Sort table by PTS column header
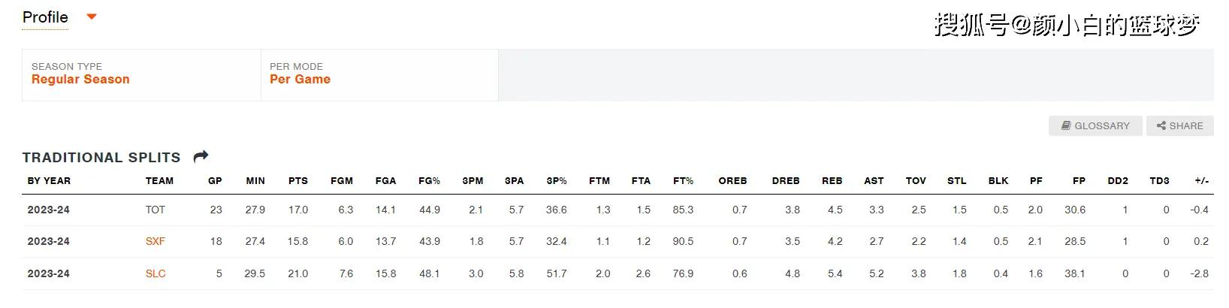 coord(298,181)
